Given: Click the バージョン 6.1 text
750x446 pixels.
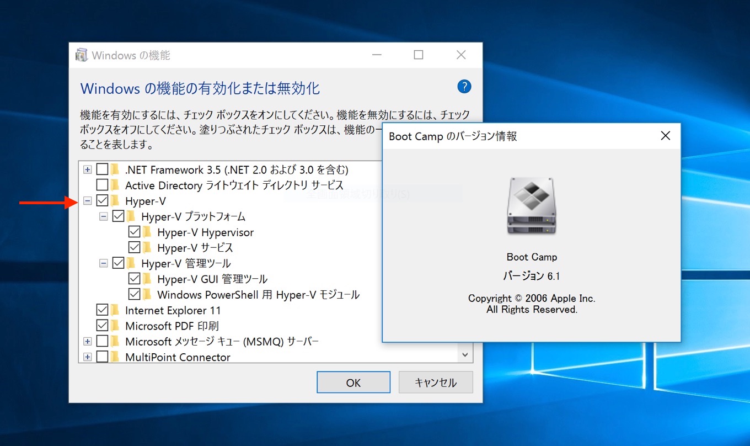Looking at the screenshot, I should coord(532,276).
